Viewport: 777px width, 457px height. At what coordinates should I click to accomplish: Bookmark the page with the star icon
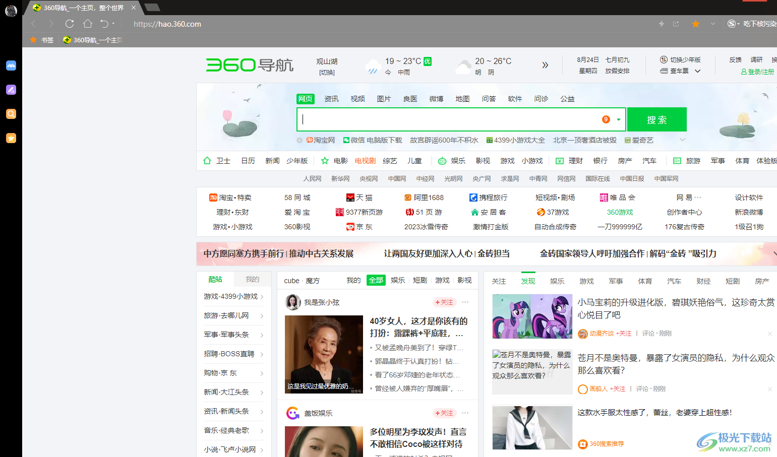pyautogui.click(x=696, y=24)
